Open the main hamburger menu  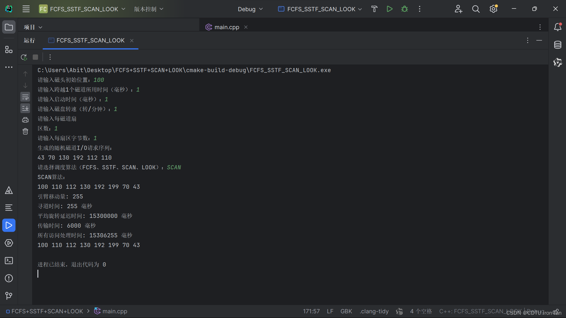26,9
